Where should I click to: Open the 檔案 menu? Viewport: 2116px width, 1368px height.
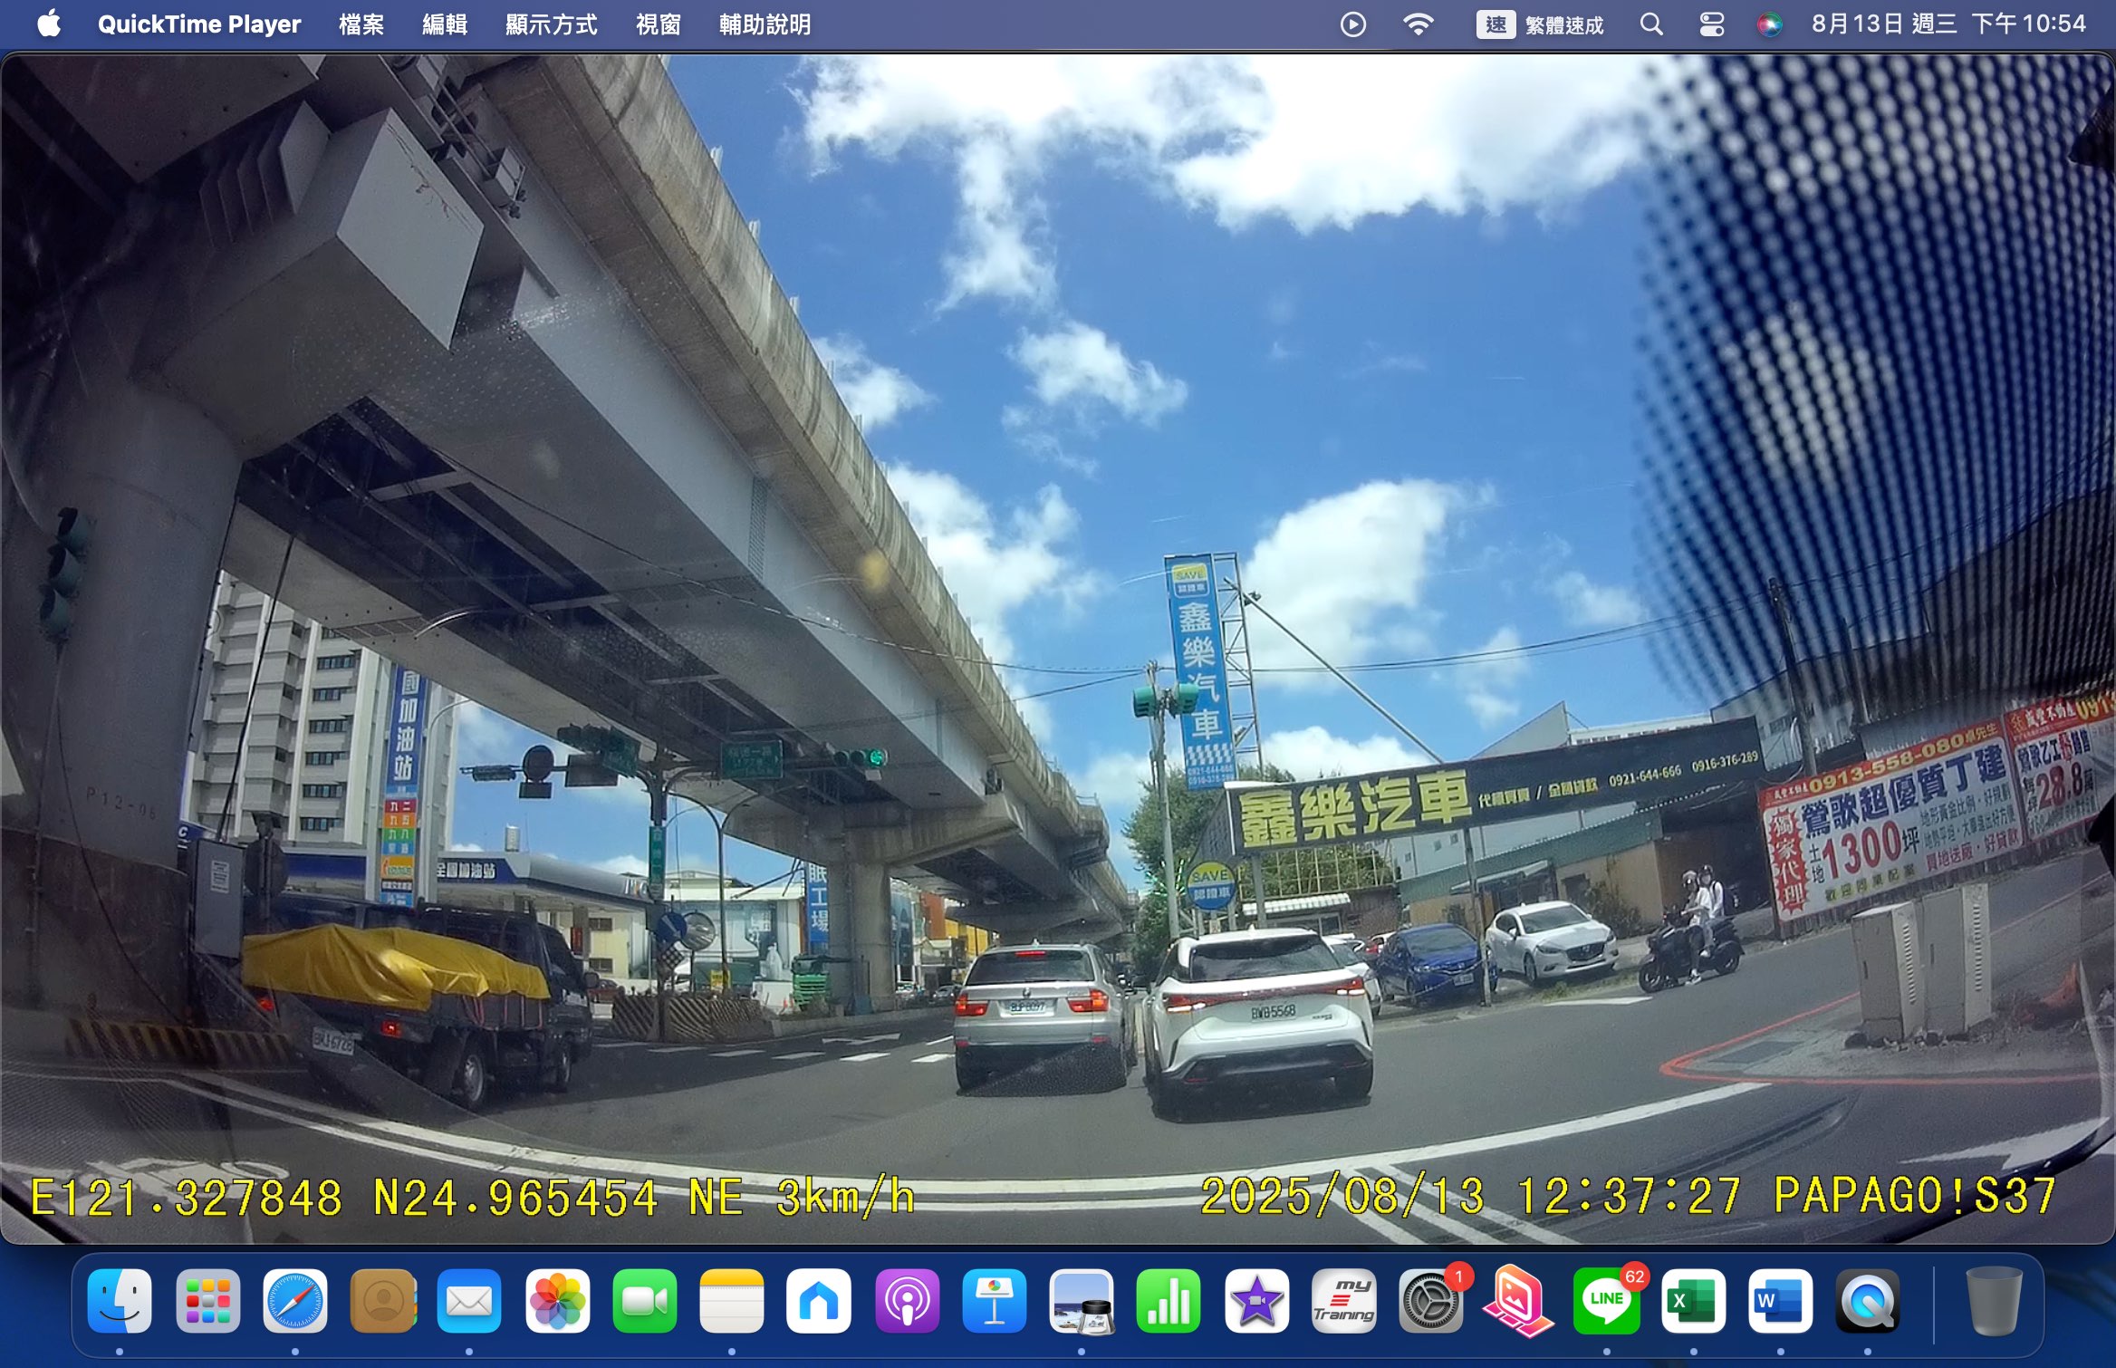tap(361, 24)
